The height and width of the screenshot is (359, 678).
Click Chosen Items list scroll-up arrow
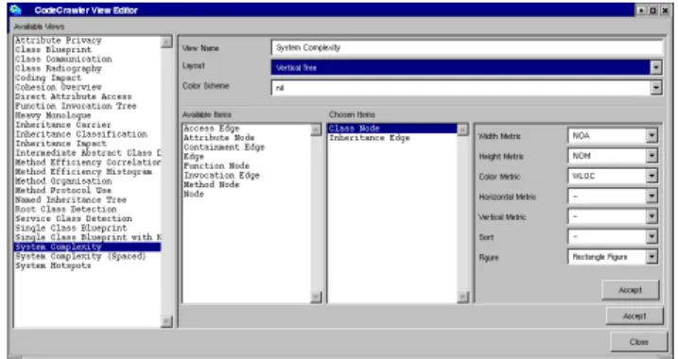[x=463, y=129]
